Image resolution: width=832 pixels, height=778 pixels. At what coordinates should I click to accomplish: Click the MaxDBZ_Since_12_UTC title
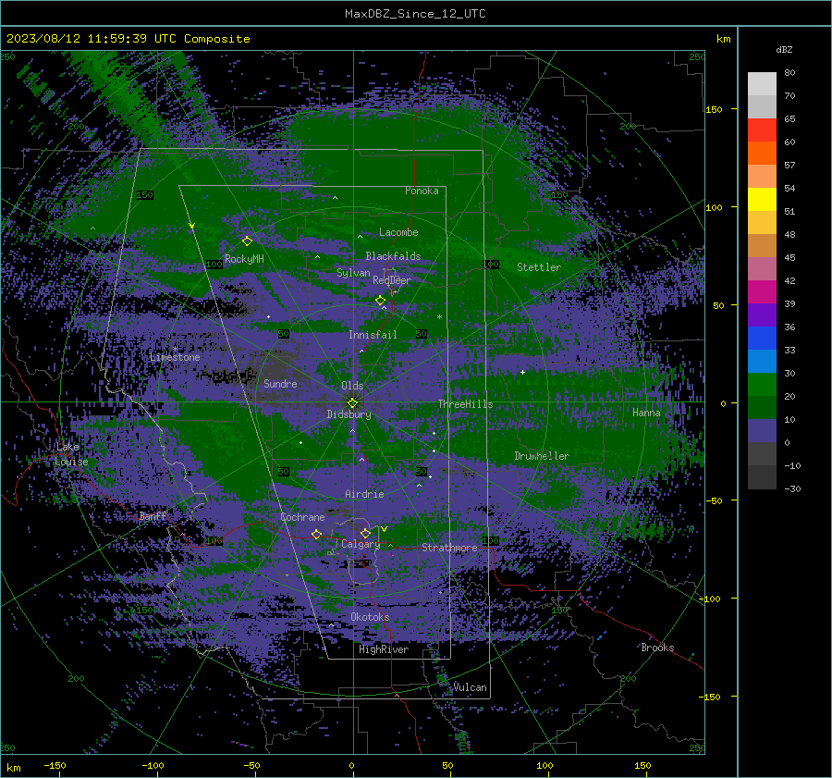[415, 14]
